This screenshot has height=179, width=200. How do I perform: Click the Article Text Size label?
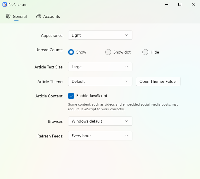coord(49,67)
